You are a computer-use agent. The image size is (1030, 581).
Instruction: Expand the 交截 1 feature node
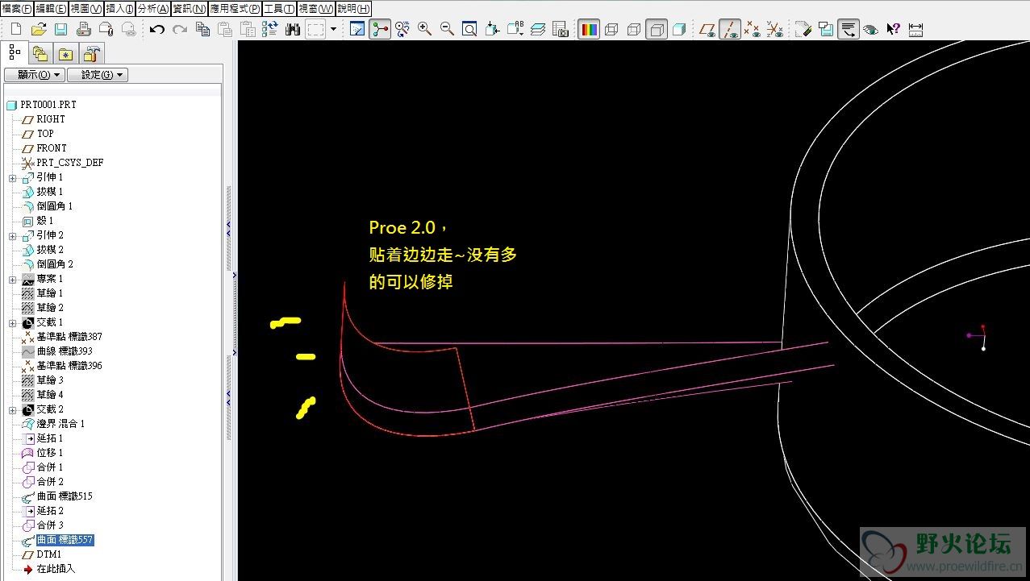12,322
